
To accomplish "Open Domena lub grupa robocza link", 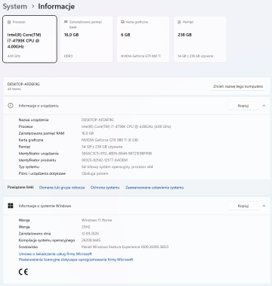I will coord(62,188).
